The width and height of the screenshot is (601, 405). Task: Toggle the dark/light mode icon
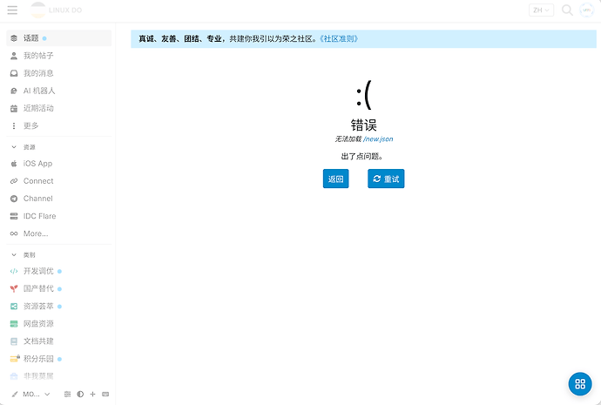(x=80, y=394)
